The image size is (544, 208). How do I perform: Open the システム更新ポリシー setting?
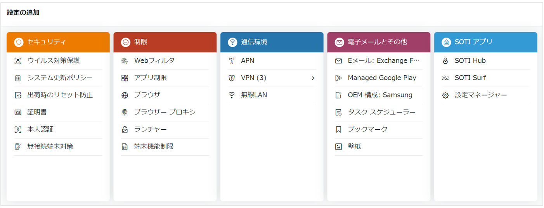(x=58, y=78)
